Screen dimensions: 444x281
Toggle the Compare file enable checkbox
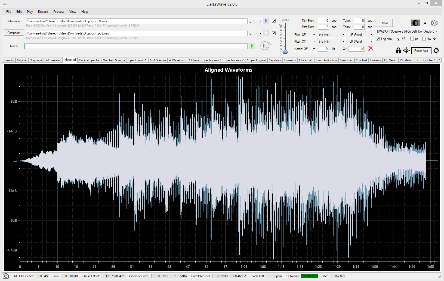(274, 33)
